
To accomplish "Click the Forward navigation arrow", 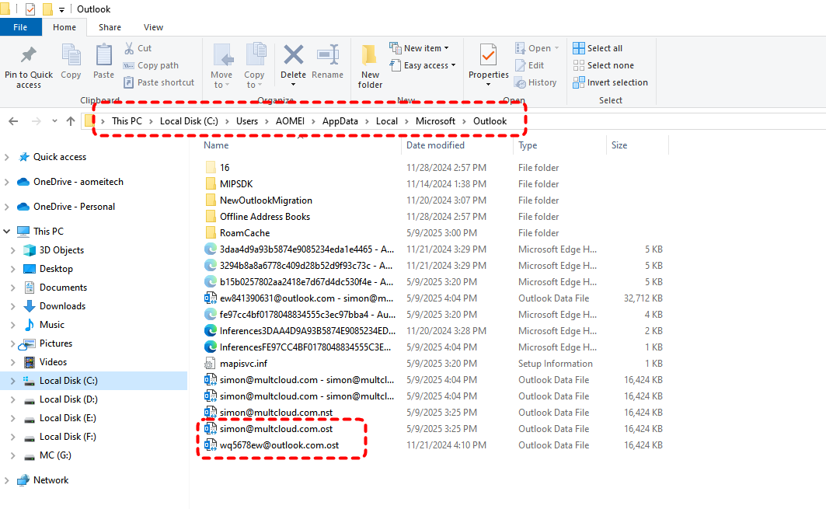I will pos(36,121).
